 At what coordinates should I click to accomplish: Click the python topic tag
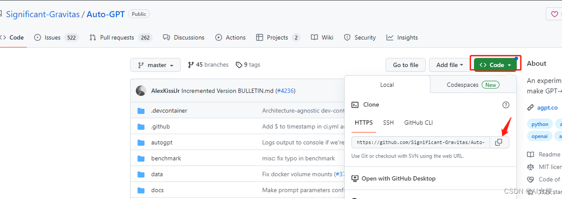pyautogui.click(x=540, y=124)
